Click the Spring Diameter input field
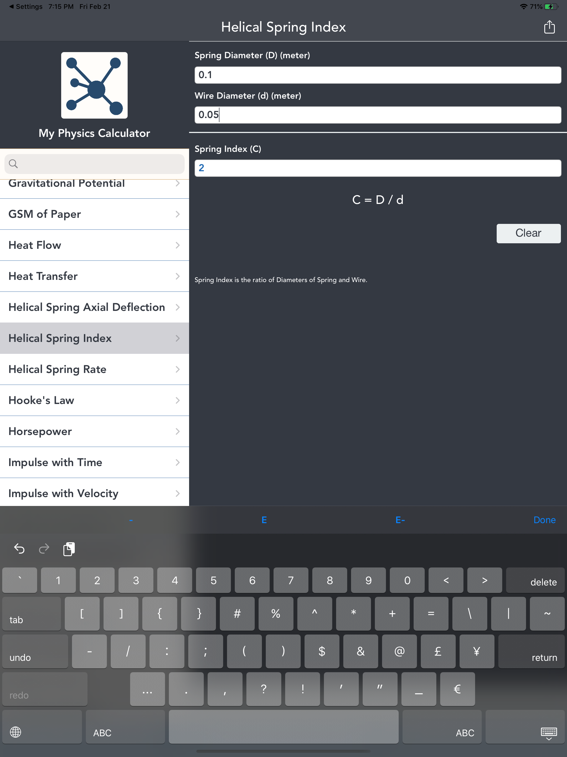567x757 pixels. click(x=378, y=75)
